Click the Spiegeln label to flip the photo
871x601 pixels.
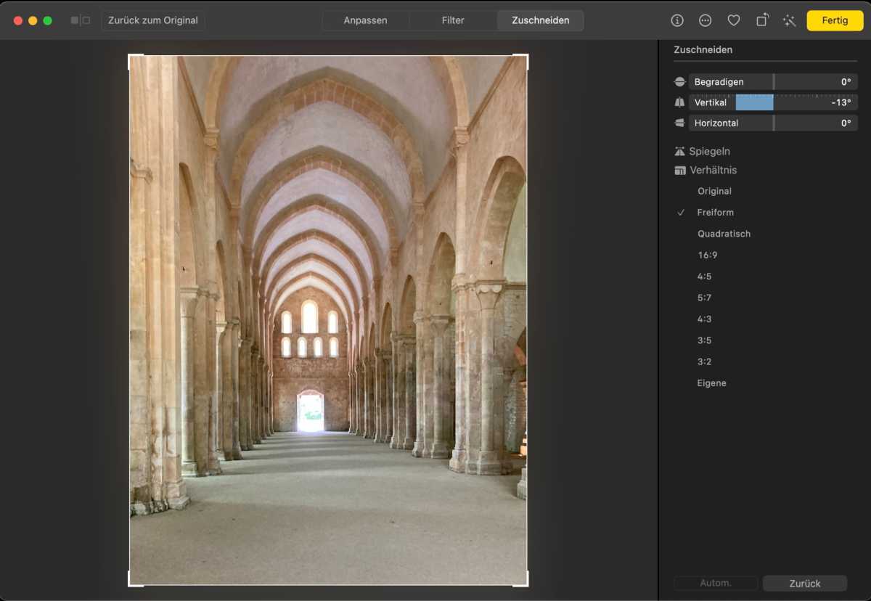click(709, 151)
